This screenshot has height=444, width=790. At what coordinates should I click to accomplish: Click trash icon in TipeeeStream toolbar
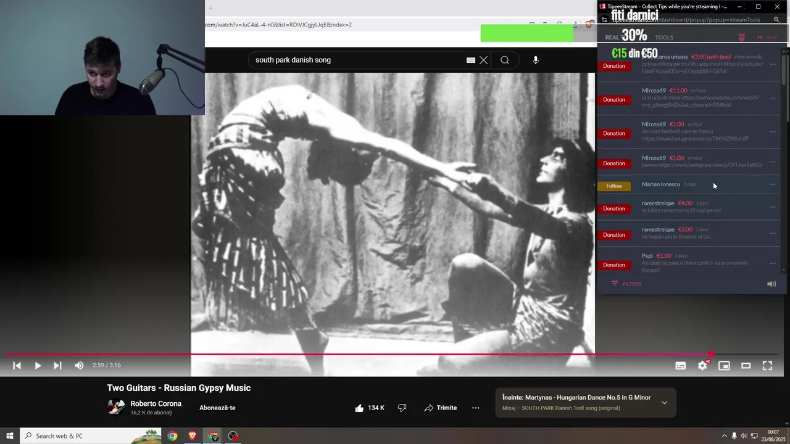click(742, 38)
